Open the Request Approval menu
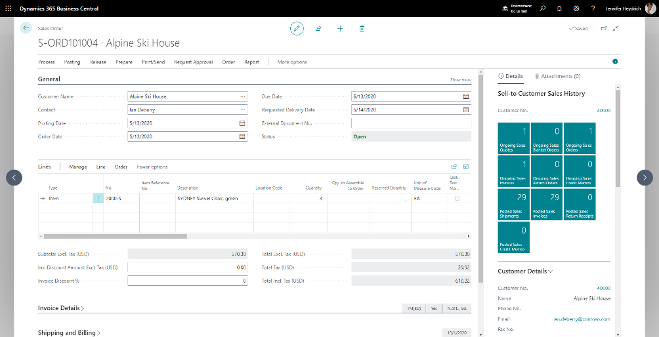 tap(194, 62)
